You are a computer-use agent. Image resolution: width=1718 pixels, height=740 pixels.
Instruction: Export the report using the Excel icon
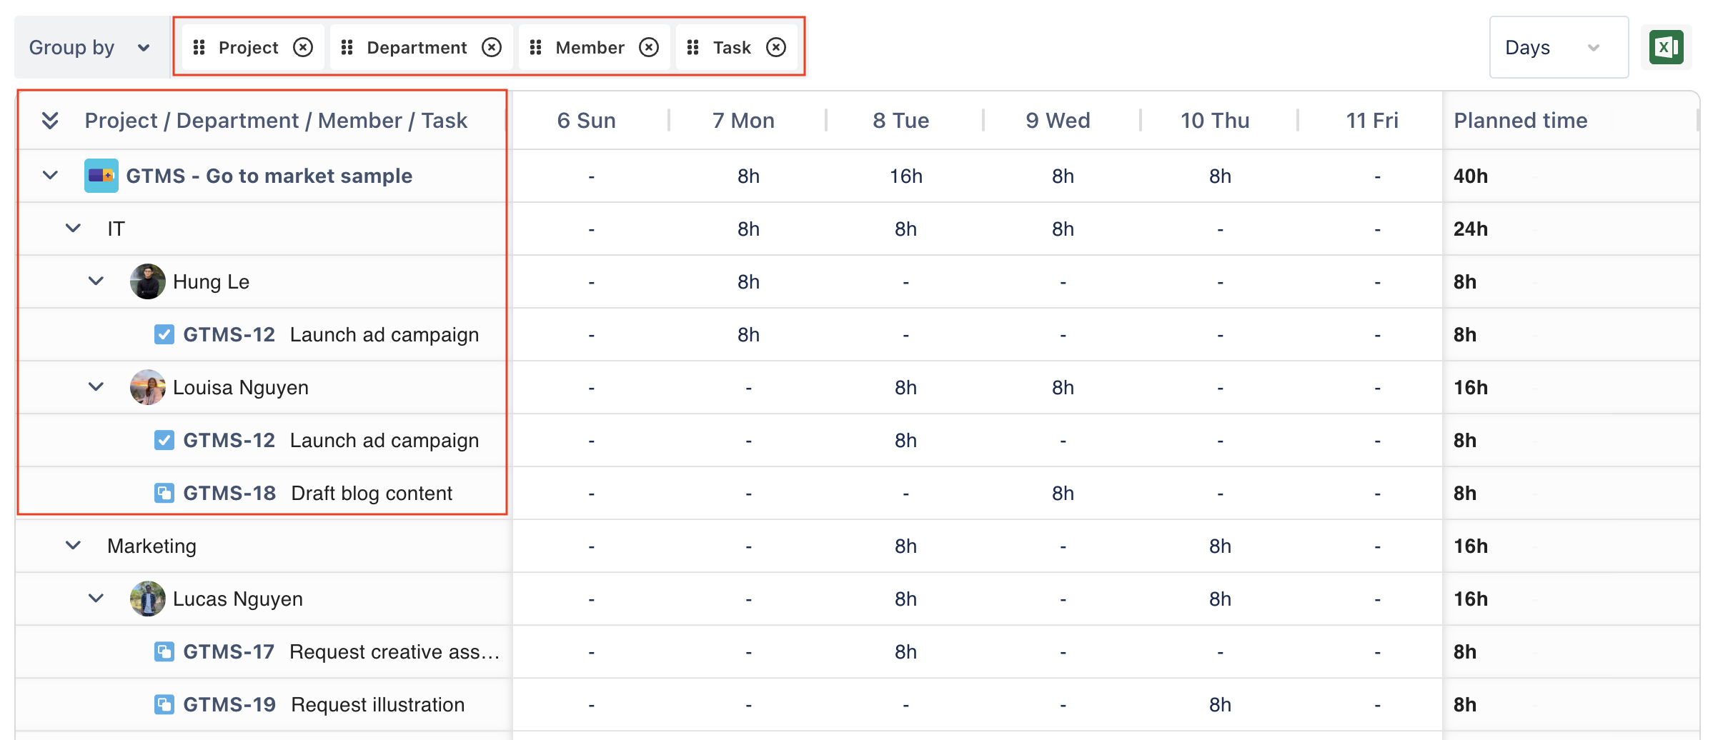point(1666,48)
